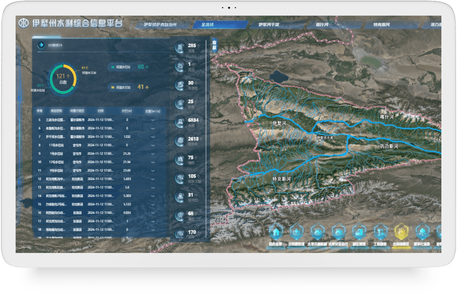Click the 6834 水闸 round icon
The image size is (457, 293).
[x=180, y=122]
